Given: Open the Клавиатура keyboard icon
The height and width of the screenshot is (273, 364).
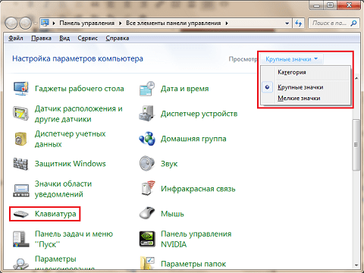Looking at the screenshot, I should coord(20,214).
